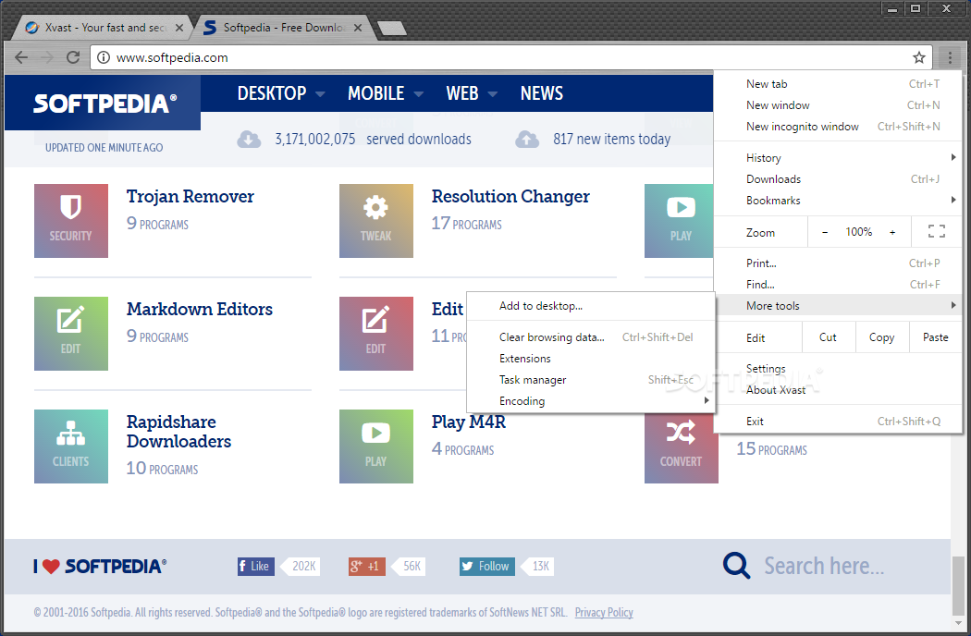Viewport: 971px width, 636px height.
Task: Bookmark this page with star icon
Action: pos(919,57)
